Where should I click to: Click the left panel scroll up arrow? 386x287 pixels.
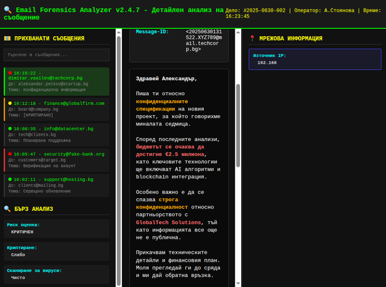[119, 32]
